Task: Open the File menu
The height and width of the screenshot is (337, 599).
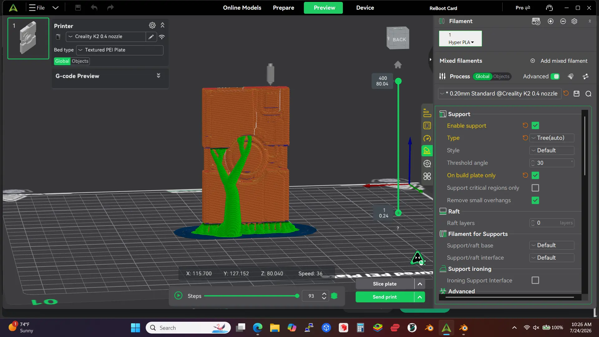Action: click(37, 8)
